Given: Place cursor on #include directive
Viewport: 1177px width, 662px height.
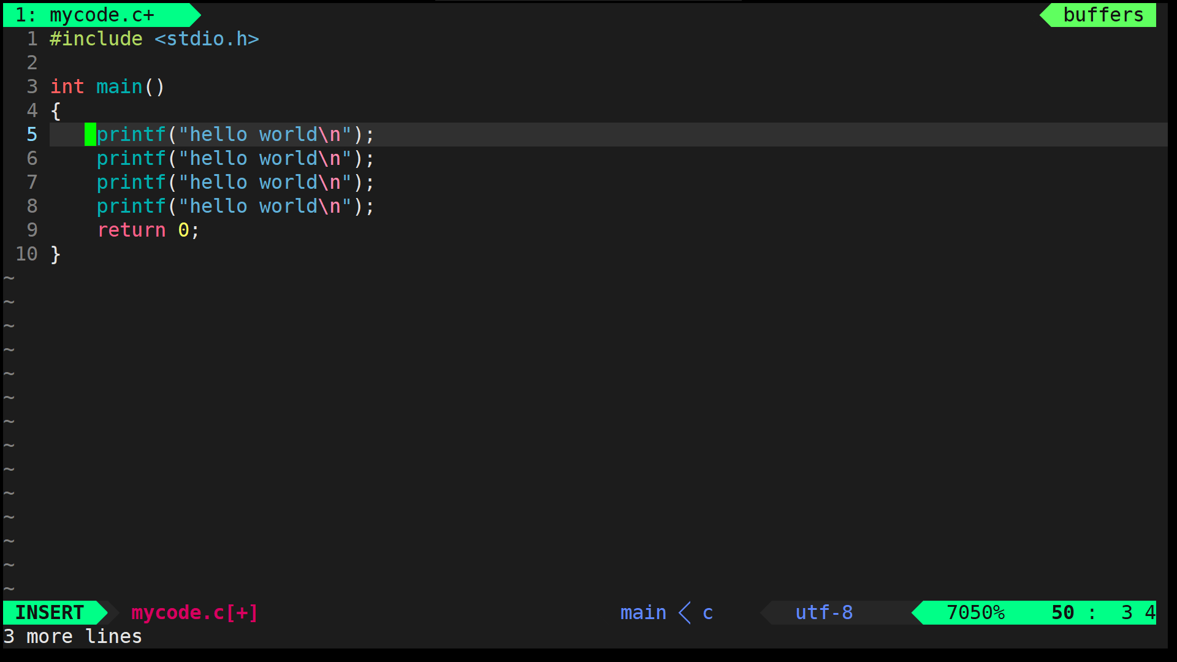Looking at the screenshot, I should pyautogui.click(x=96, y=39).
